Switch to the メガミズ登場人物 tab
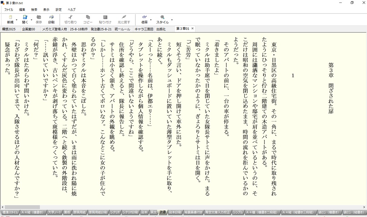The image size is (367, 217). pos(54,29)
